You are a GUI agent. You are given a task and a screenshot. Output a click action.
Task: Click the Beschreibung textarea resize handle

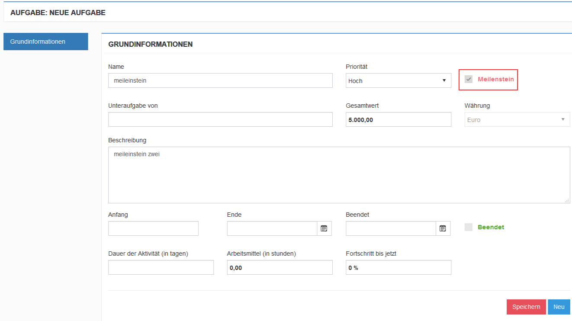(567, 200)
